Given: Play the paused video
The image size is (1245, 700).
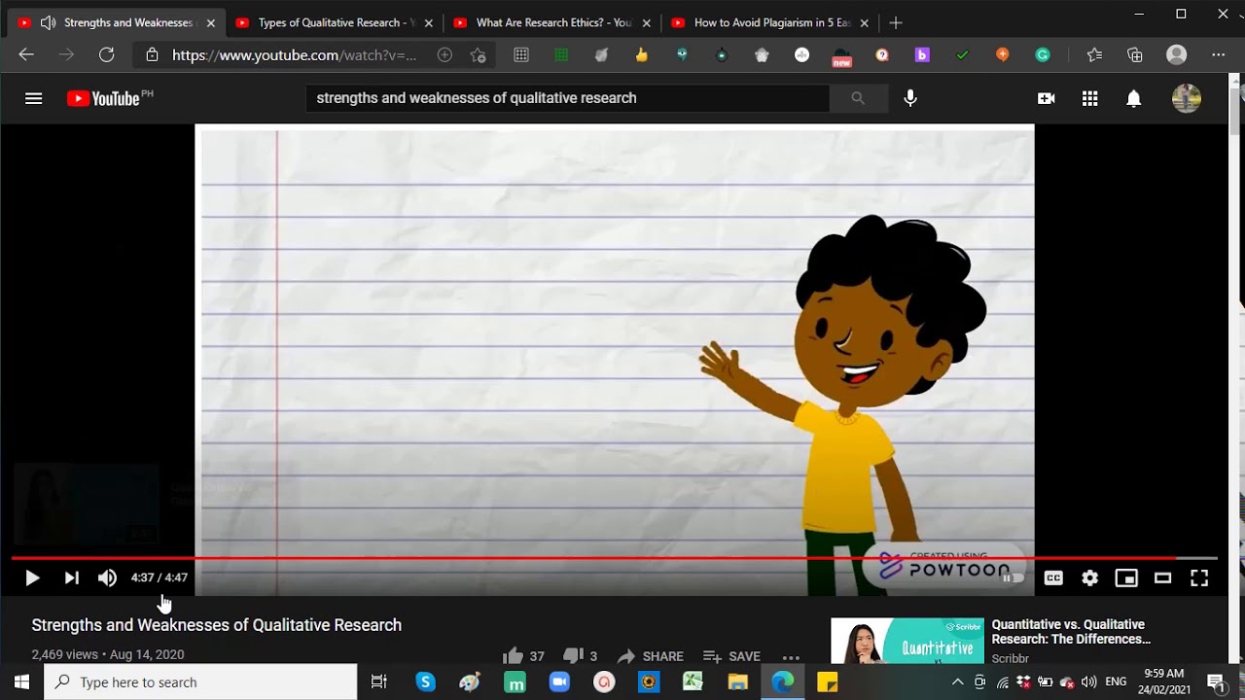Looking at the screenshot, I should point(32,577).
